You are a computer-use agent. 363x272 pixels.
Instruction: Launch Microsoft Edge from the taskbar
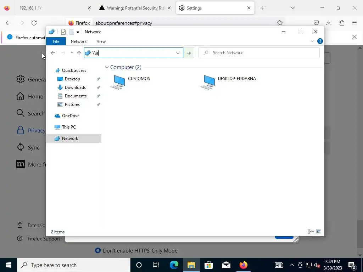coord(174,265)
